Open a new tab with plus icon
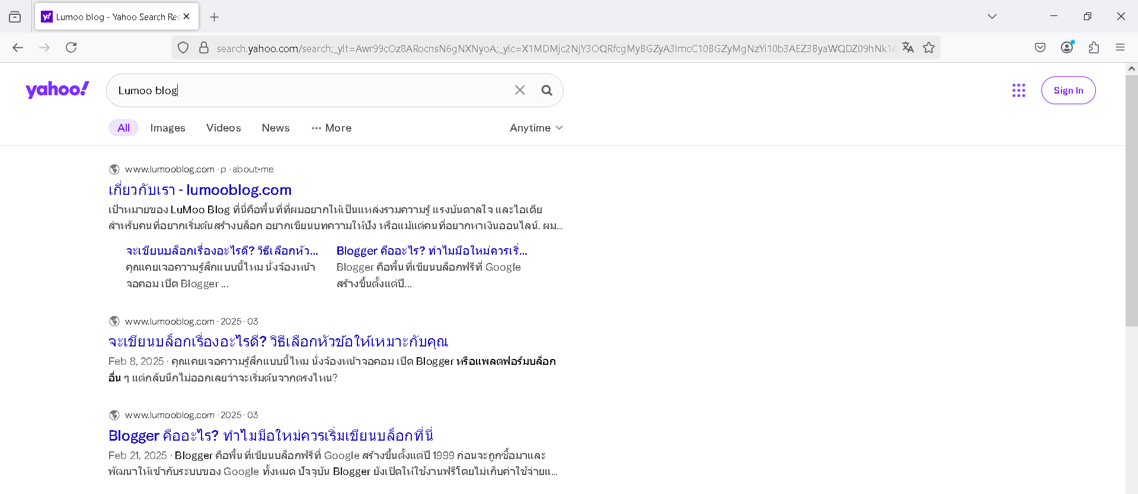Image resolution: width=1138 pixels, height=494 pixels. pos(215,17)
